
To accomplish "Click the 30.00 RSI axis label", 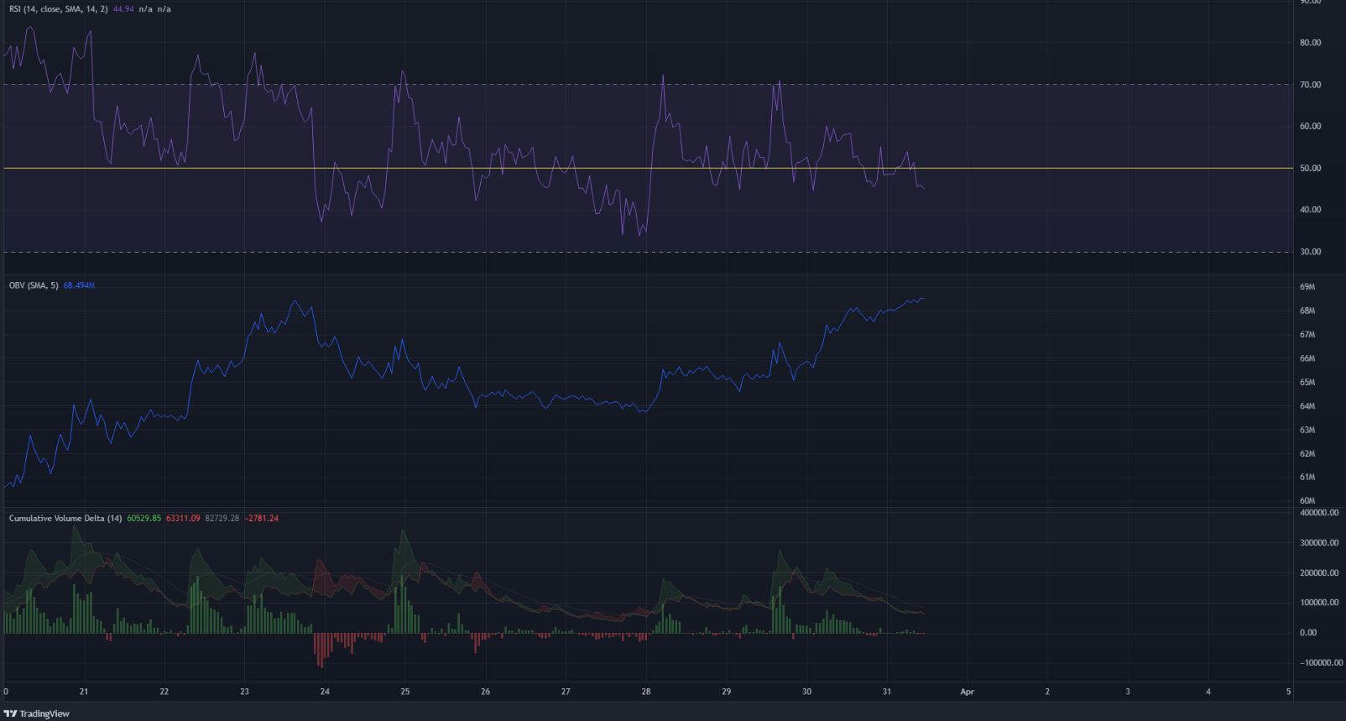I will (1310, 252).
